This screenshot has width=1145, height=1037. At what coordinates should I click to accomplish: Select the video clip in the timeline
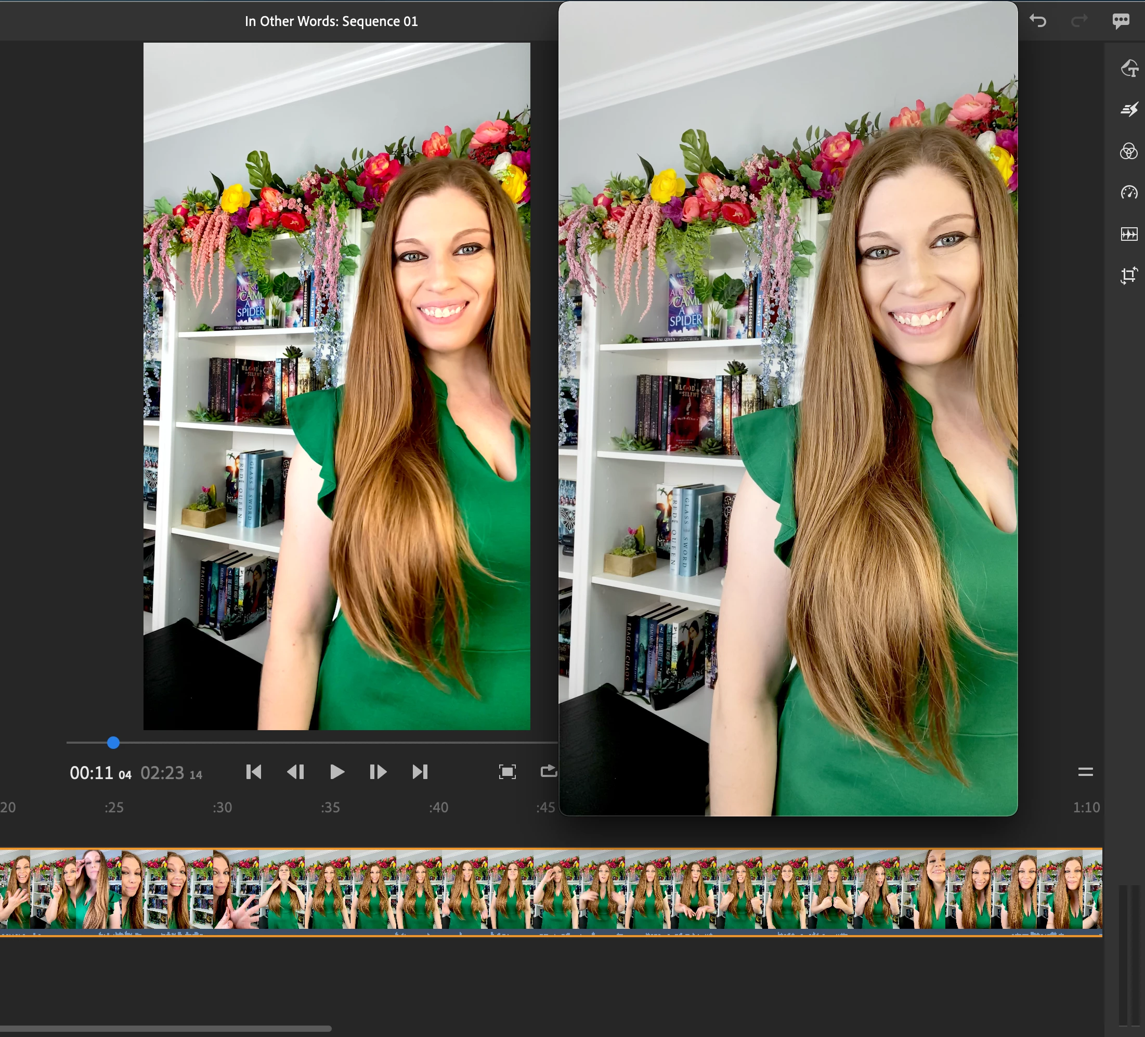551,890
